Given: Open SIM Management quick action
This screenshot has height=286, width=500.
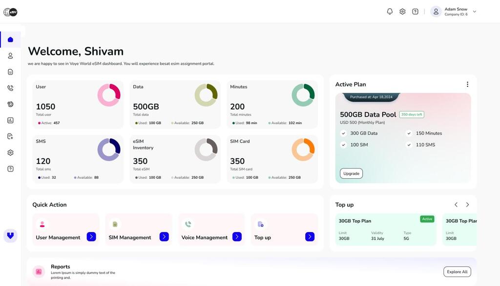Looking at the screenshot, I should (x=164, y=237).
